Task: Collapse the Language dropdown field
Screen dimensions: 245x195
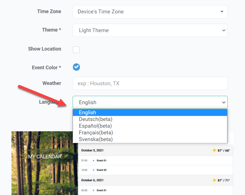Action: pos(150,102)
